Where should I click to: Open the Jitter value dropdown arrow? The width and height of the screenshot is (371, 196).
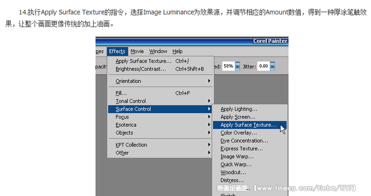[x=273, y=66]
